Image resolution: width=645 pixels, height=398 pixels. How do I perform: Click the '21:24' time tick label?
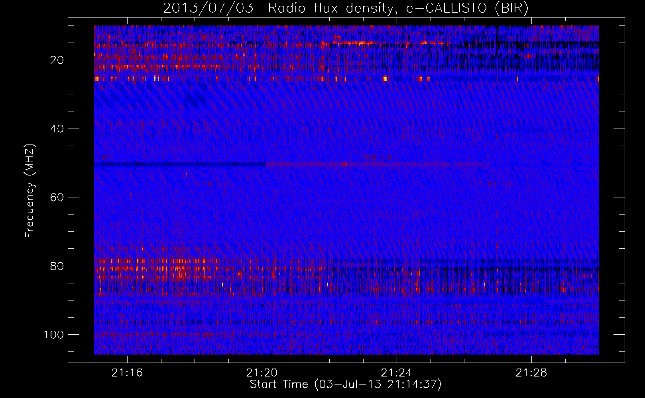397,373
